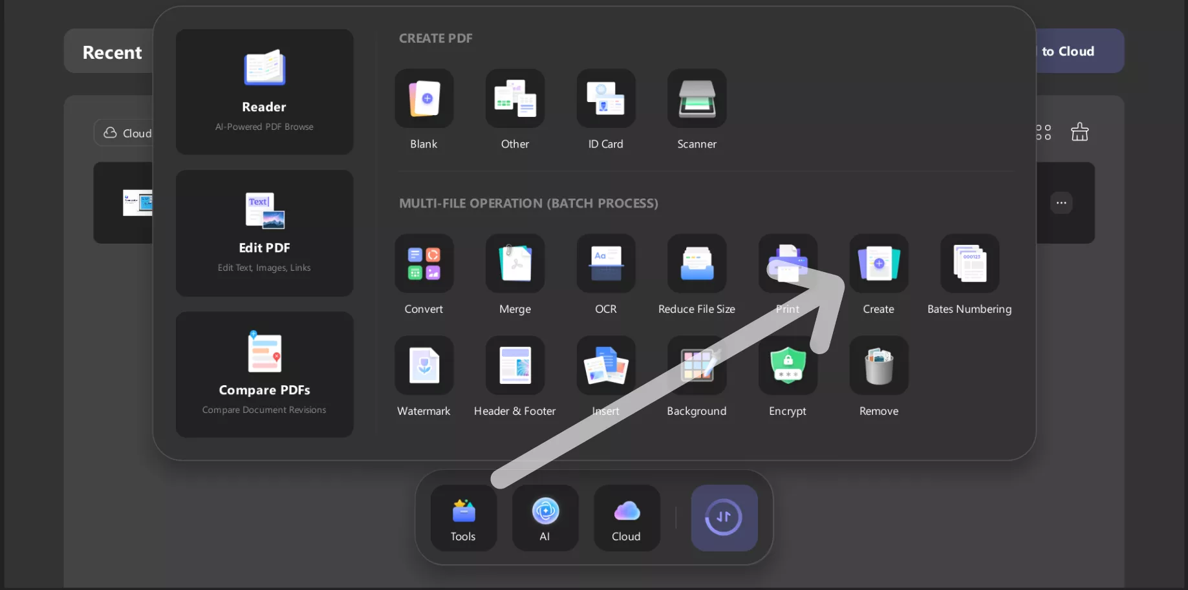Open the Watermark batch tool
Screen dimensions: 1188x590
424,365
